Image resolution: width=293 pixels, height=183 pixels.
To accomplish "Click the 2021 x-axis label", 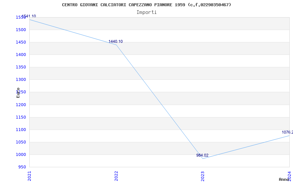I will (29, 176).
